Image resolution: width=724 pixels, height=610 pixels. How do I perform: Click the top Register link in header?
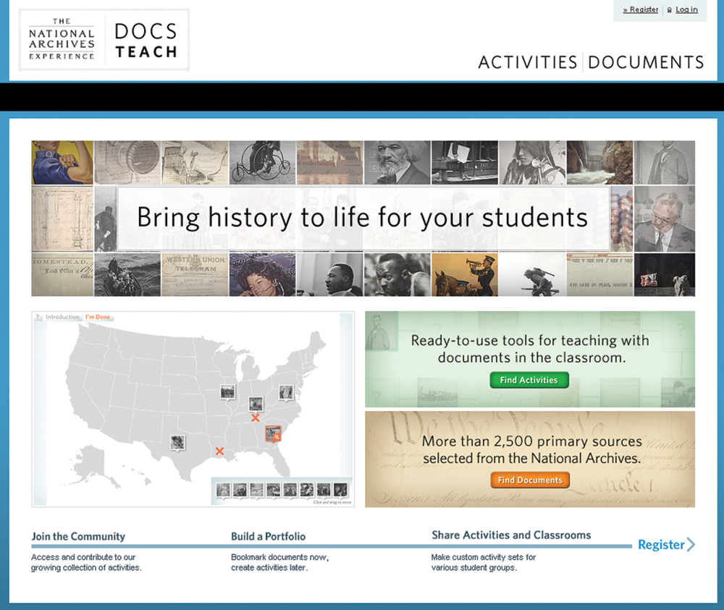tap(643, 10)
